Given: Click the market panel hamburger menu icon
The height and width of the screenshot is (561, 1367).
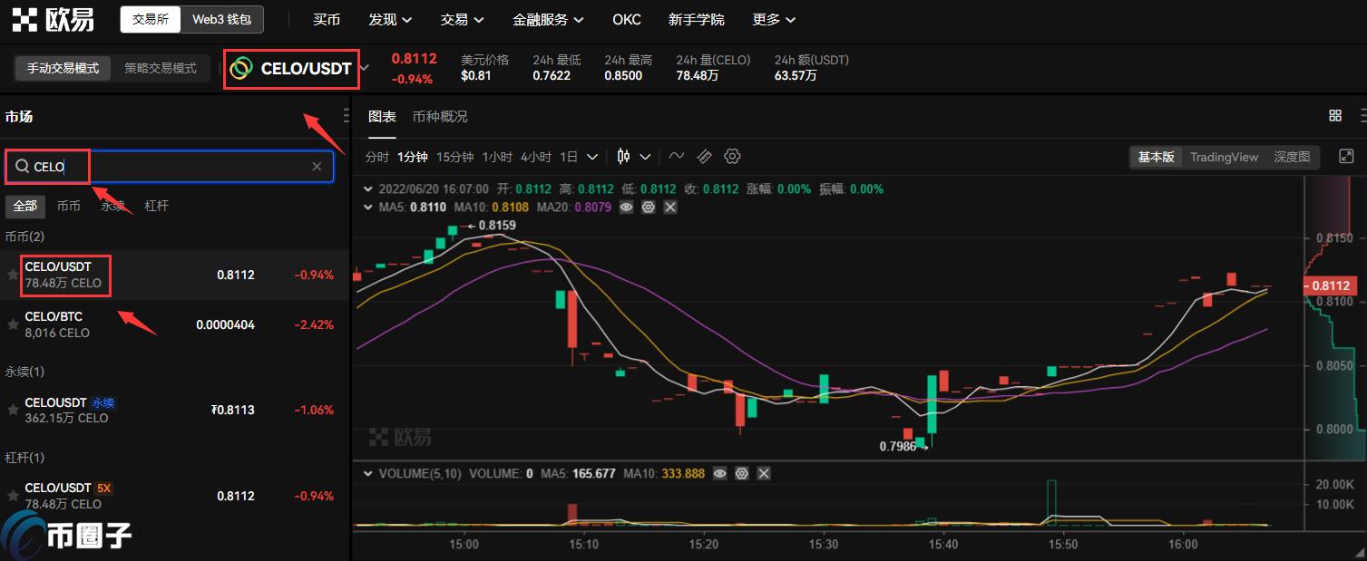Looking at the screenshot, I should pyautogui.click(x=346, y=115).
